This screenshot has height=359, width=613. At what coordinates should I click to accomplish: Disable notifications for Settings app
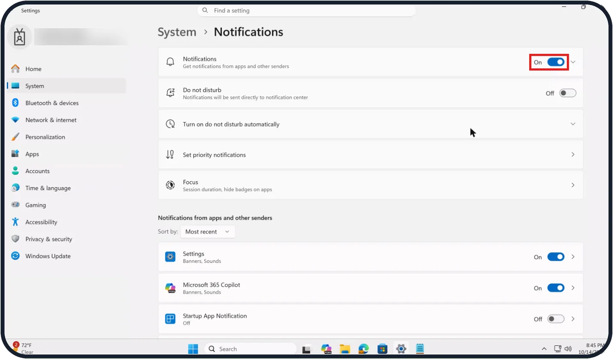[556, 257]
